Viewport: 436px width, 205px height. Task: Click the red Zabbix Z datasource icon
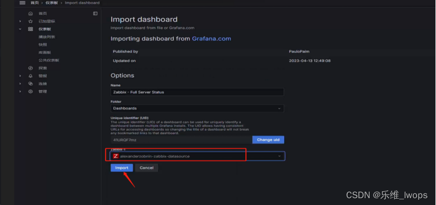pos(116,156)
